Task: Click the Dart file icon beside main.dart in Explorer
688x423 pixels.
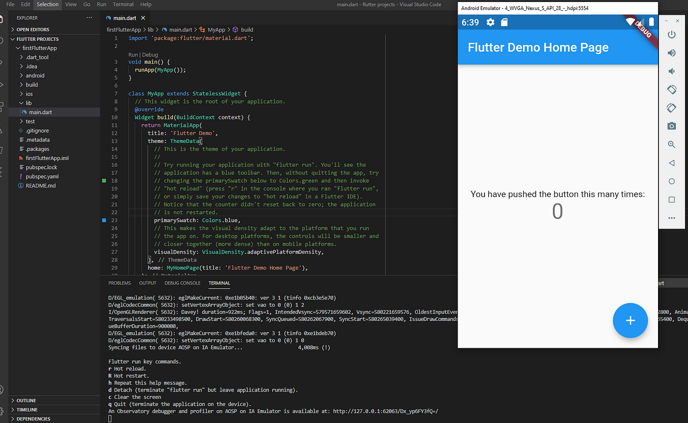Action: [x=24, y=112]
